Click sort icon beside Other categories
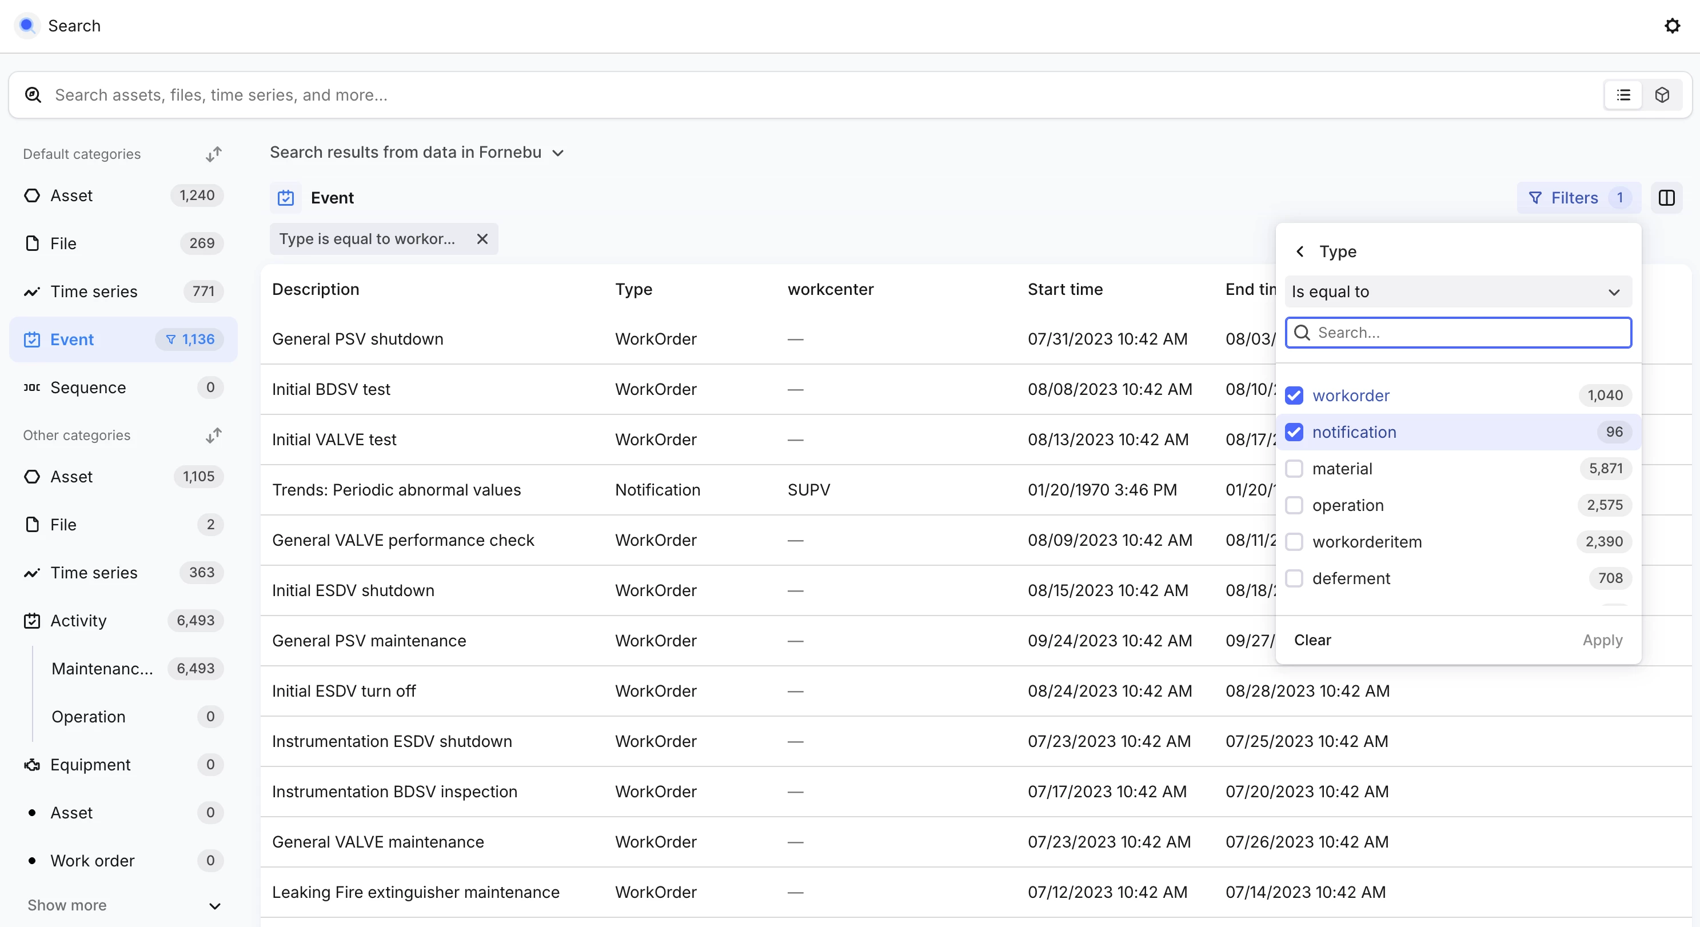This screenshot has width=1700, height=927. (x=213, y=435)
